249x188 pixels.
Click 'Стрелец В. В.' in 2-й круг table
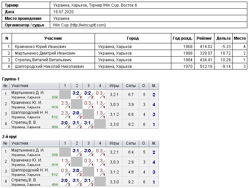tap(24, 180)
